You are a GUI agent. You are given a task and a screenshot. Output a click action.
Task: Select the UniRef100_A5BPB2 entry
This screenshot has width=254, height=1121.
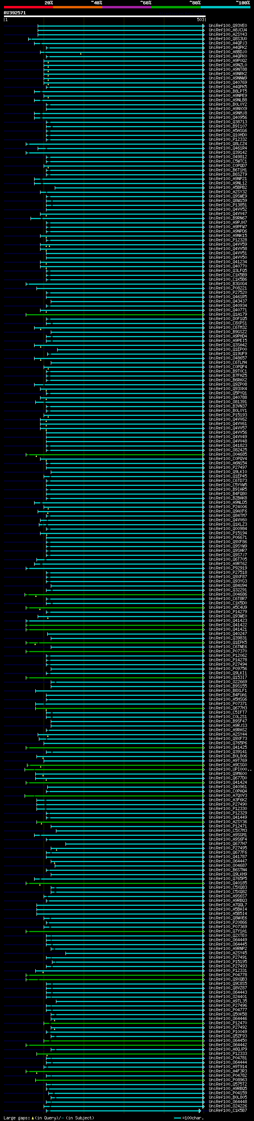(x=228, y=188)
